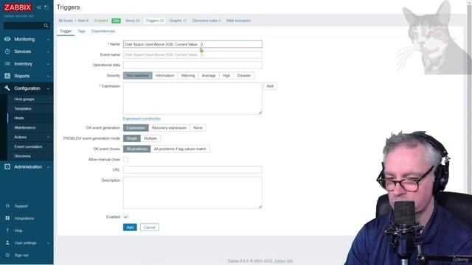Image resolution: width=472 pixels, height=265 pixels.
Task: Select Disaster severity
Action: click(x=244, y=75)
